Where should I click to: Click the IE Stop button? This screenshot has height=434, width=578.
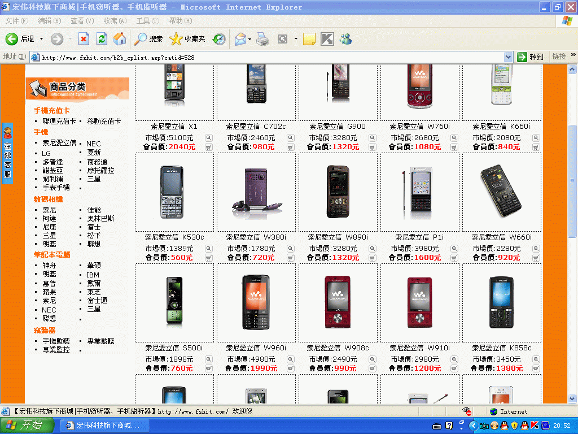(84, 39)
